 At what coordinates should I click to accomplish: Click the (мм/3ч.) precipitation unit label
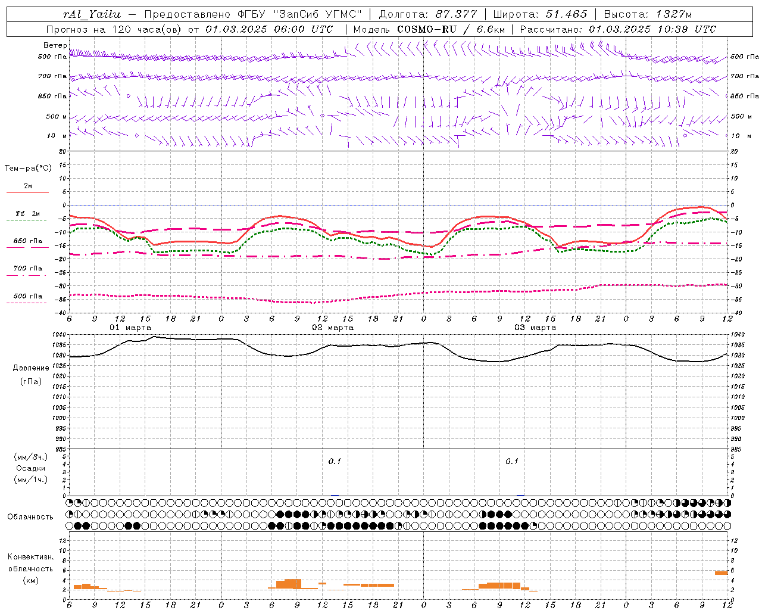[31, 457]
